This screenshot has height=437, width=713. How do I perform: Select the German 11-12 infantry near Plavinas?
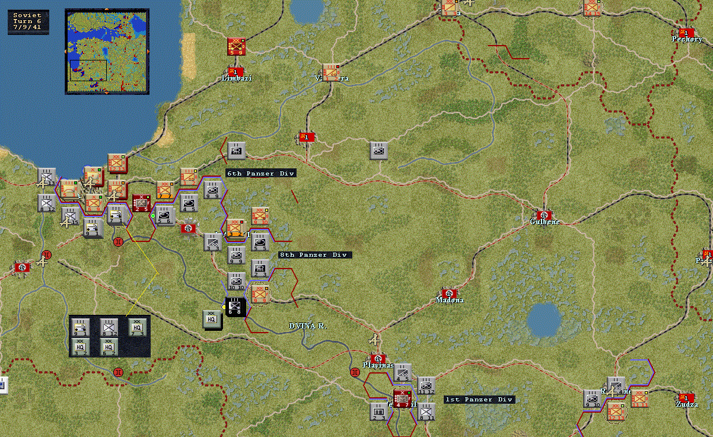(x=426, y=385)
